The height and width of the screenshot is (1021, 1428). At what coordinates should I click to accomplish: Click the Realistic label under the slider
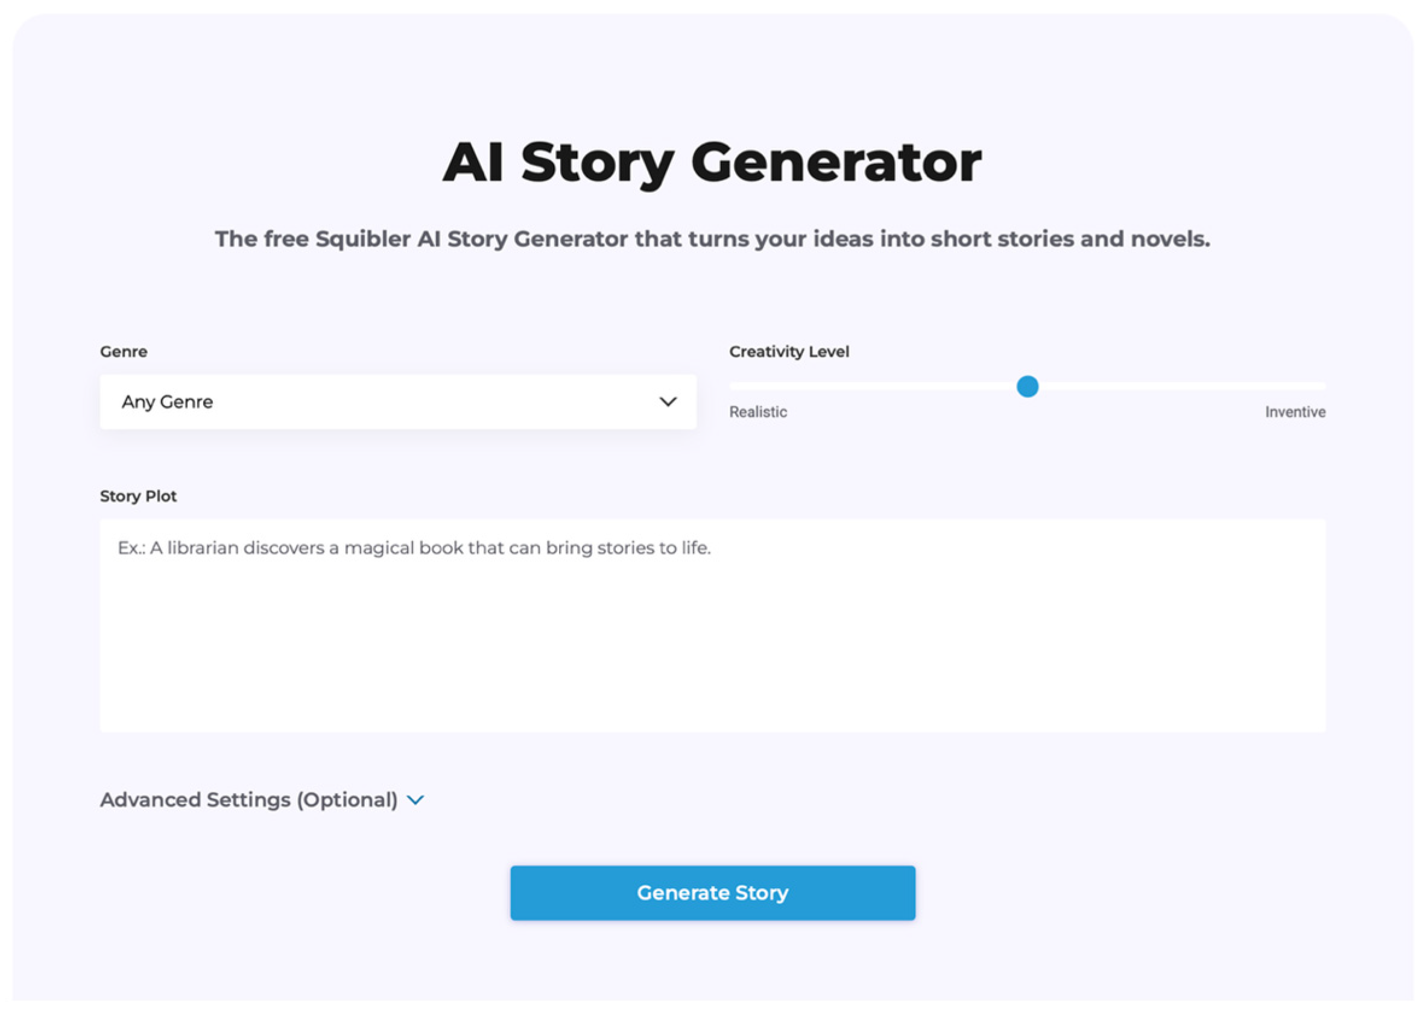(x=758, y=412)
